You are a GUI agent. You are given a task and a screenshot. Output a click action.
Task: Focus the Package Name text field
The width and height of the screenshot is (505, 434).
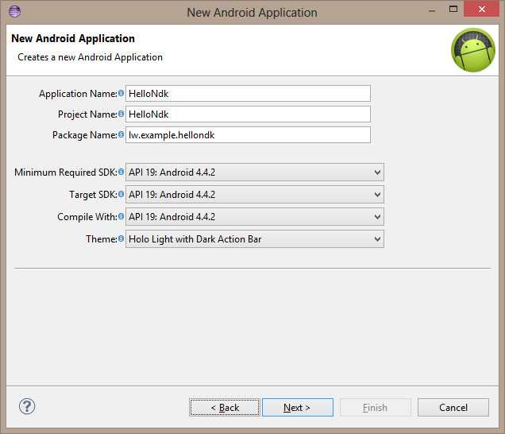tap(248, 135)
